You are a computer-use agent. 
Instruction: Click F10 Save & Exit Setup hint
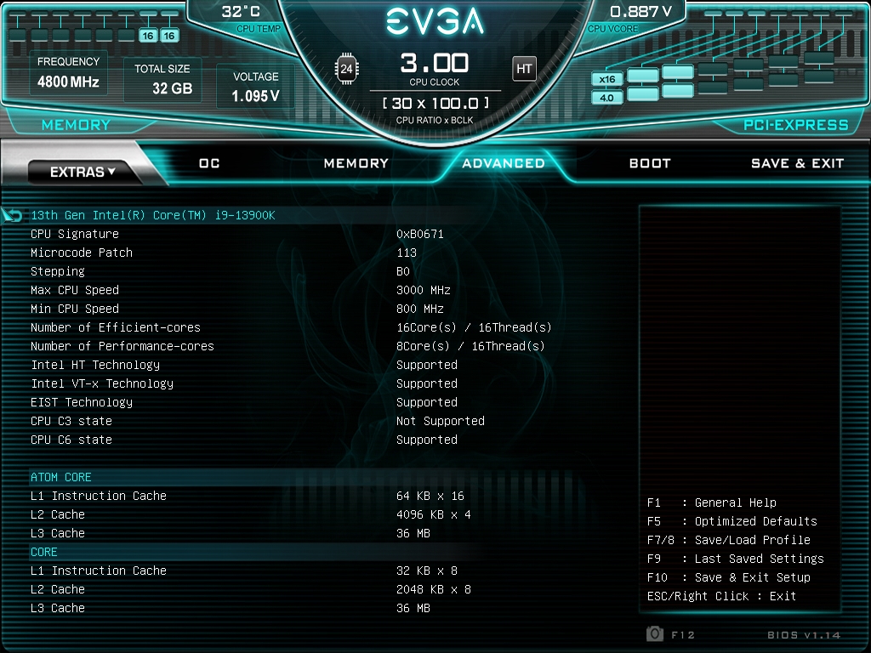(x=729, y=577)
